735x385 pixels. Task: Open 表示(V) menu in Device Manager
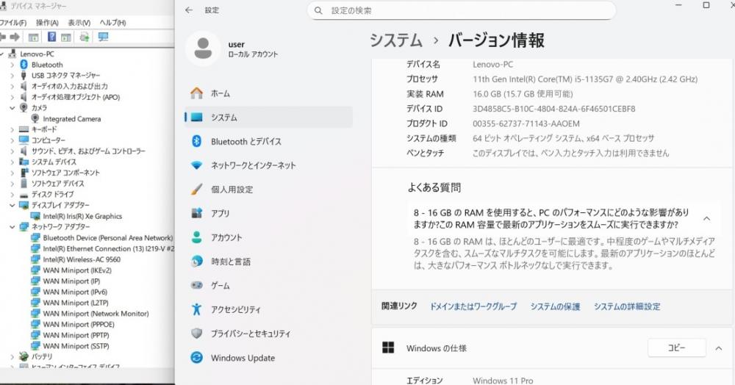[79, 23]
